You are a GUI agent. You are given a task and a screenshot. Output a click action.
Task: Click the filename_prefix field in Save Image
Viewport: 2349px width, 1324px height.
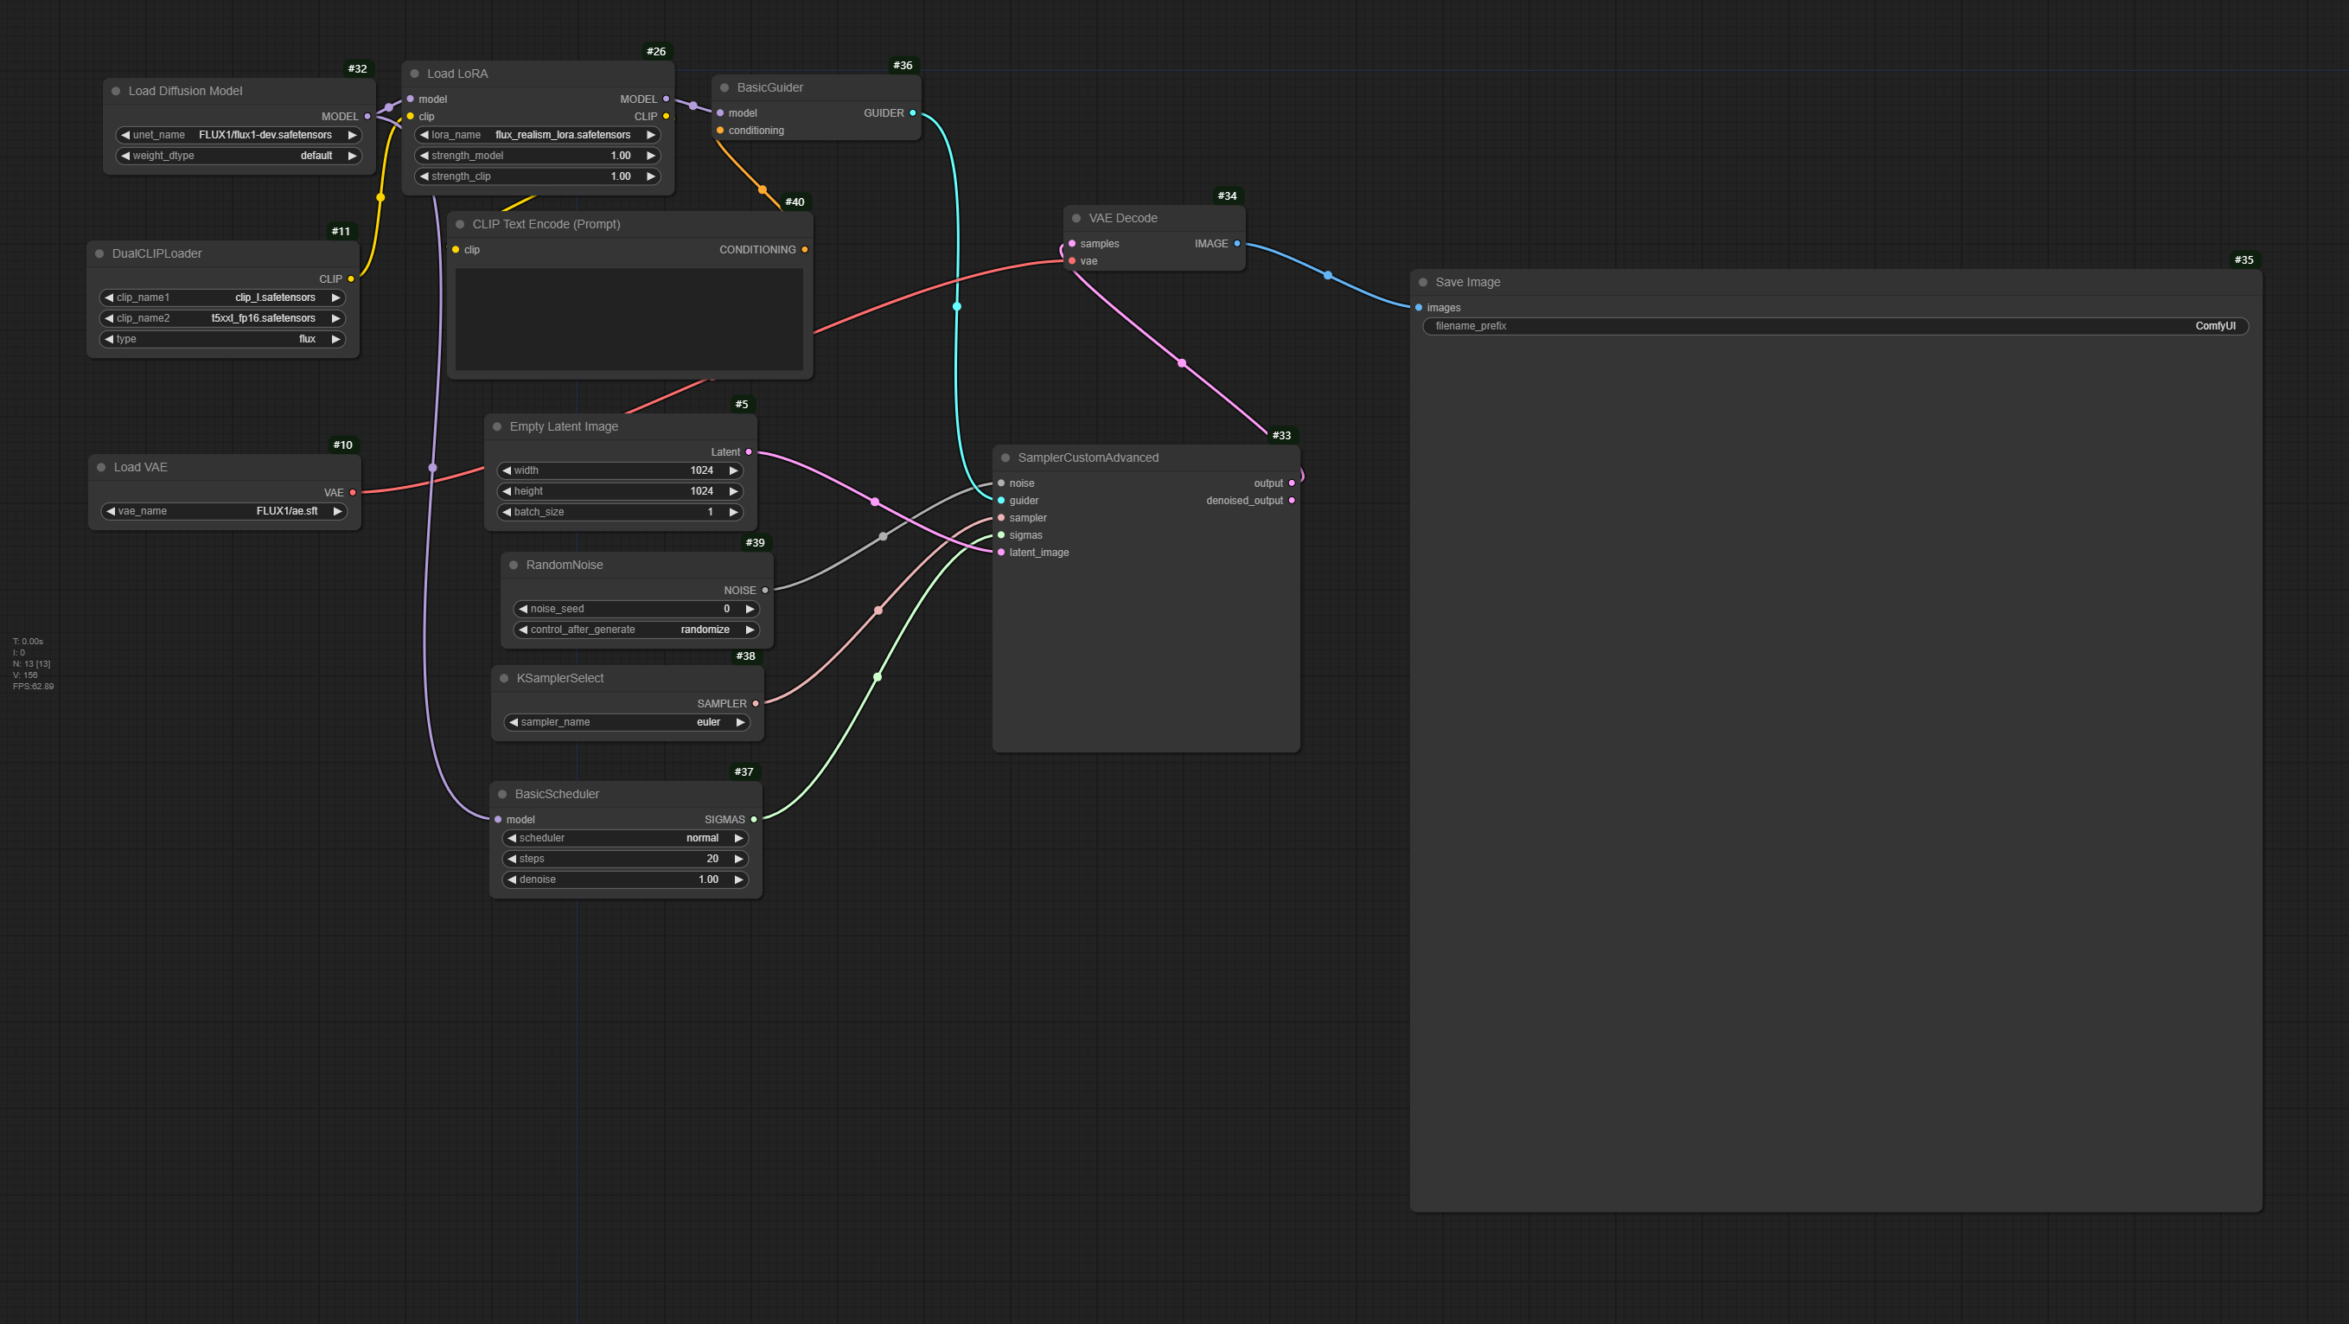(x=1835, y=326)
